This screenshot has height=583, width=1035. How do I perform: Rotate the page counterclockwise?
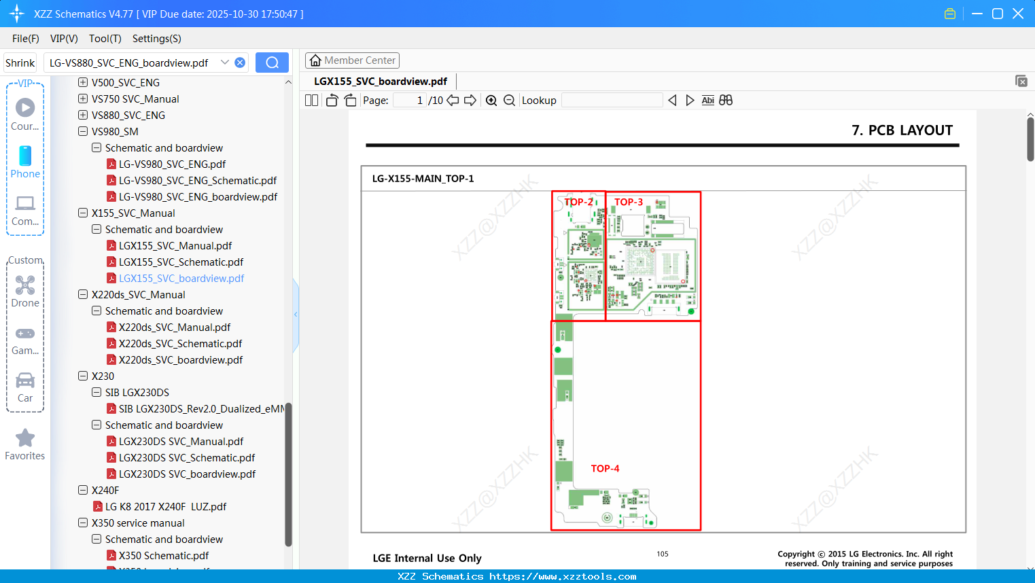(332, 101)
